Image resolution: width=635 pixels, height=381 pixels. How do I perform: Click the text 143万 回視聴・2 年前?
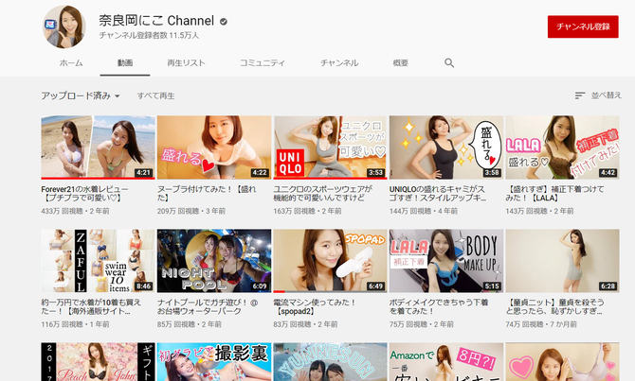pos(539,211)
